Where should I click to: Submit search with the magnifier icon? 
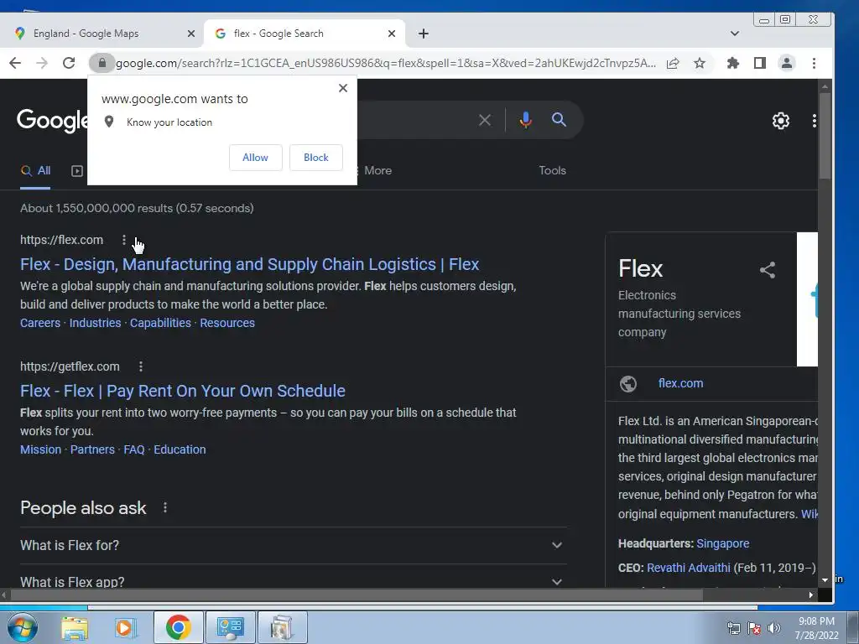coord(559,119)
